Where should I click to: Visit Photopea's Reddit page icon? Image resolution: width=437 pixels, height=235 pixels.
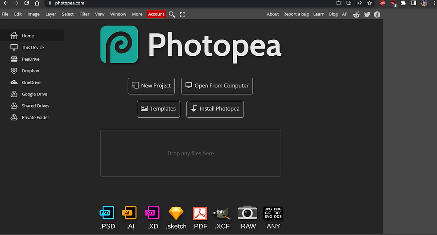pyautogui.click(x=356, y=15)
